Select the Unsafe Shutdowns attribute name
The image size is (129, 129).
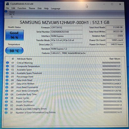click(25, 105)
